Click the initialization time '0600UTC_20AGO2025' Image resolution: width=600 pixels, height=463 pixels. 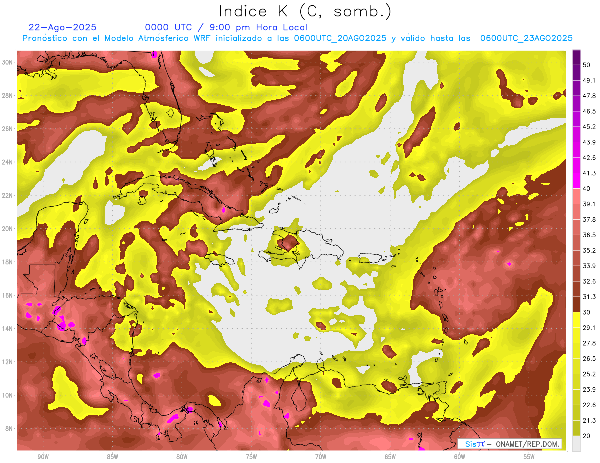pos(340,38)
